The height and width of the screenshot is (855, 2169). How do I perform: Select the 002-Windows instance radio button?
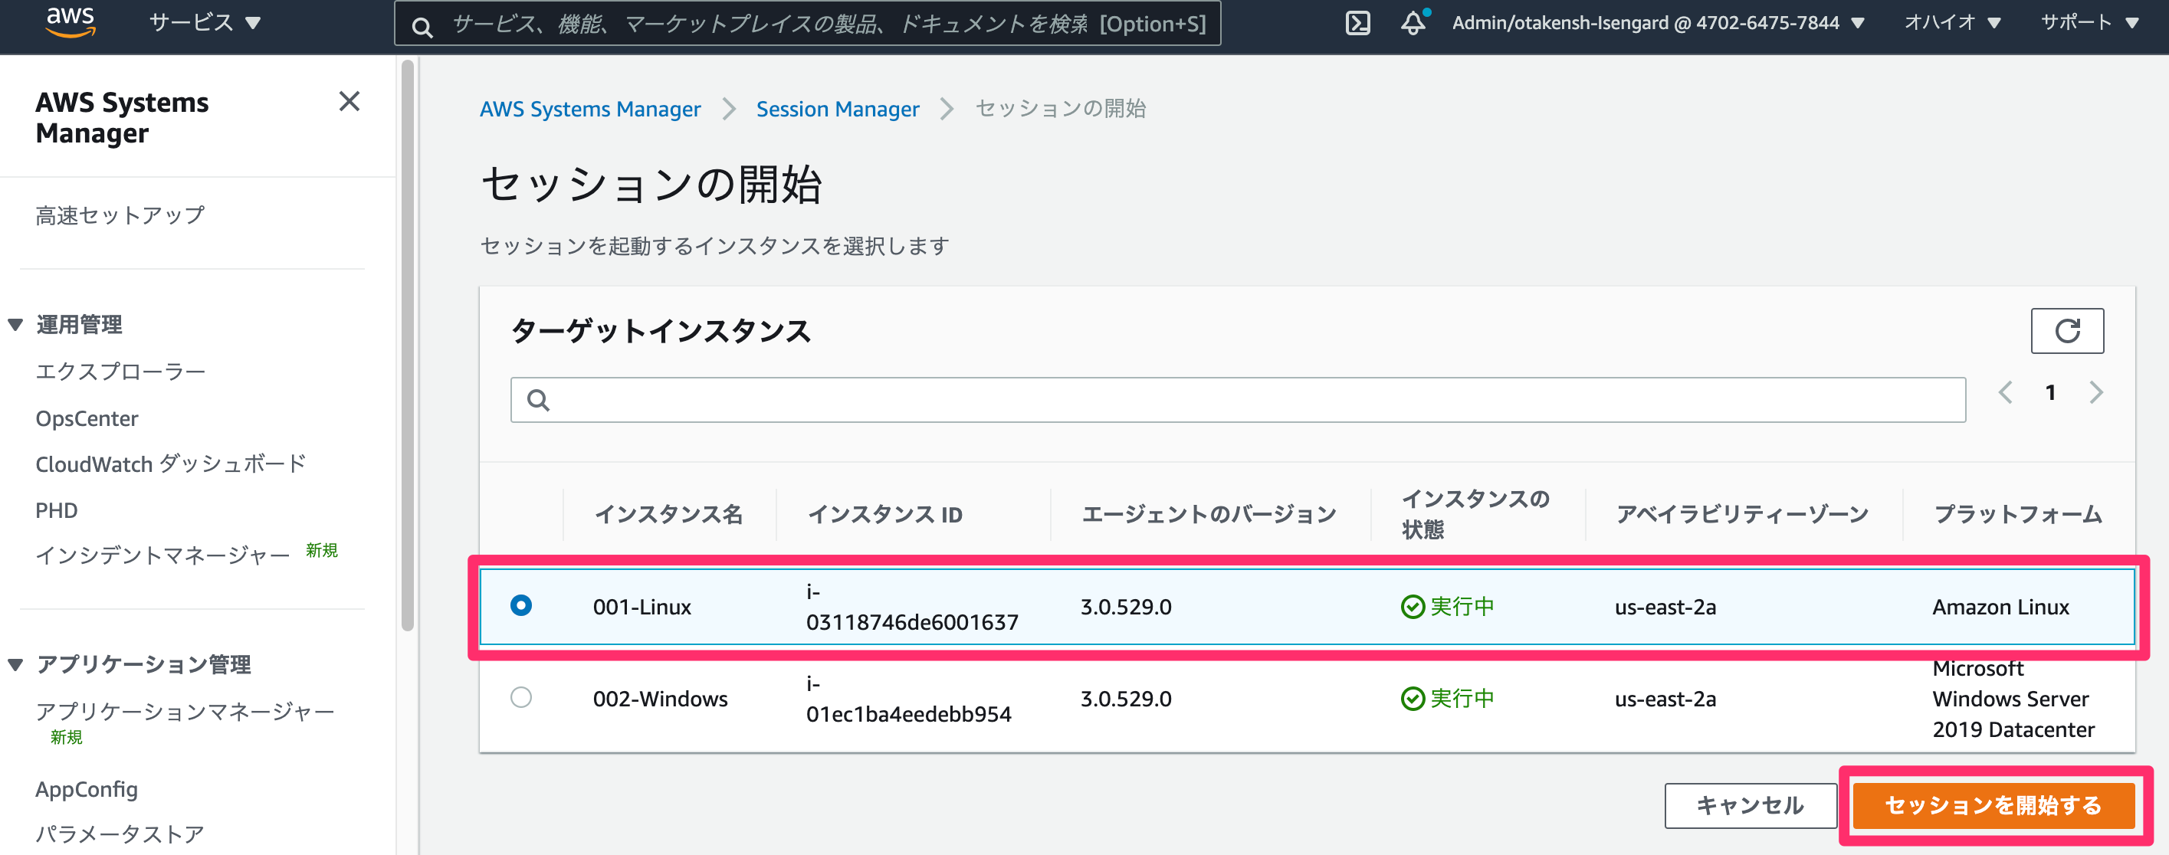521,698
